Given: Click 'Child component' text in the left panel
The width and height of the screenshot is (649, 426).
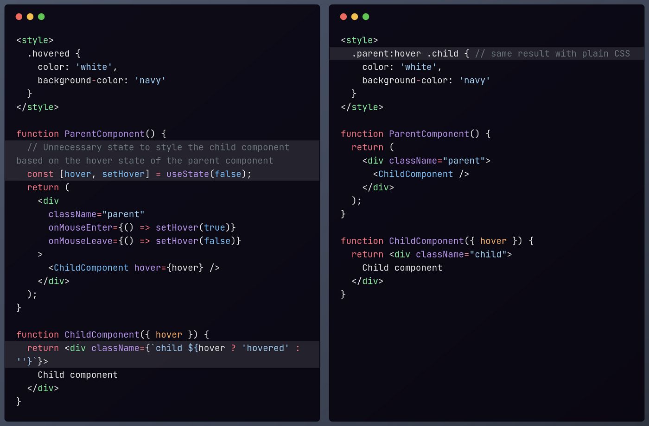Looking at the screenshot, I should click(77, 375).
